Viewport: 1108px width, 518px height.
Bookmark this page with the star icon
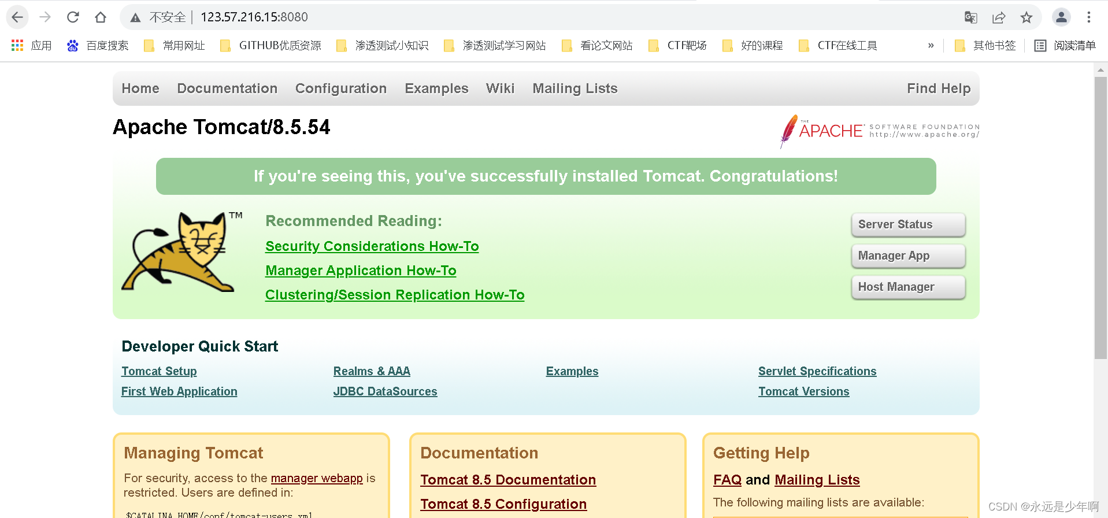1027,17
